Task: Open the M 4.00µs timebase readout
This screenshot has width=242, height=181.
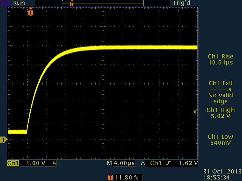Action: pos(121,164)
